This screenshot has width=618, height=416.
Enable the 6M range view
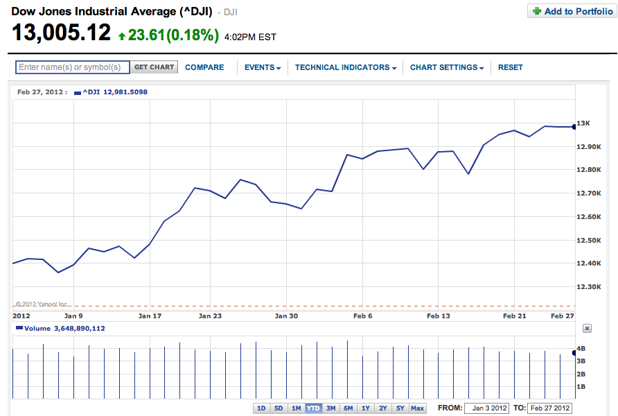[x=348, y=408]
